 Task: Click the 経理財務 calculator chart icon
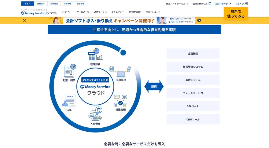pyautogui.click(x=95, y=54)
